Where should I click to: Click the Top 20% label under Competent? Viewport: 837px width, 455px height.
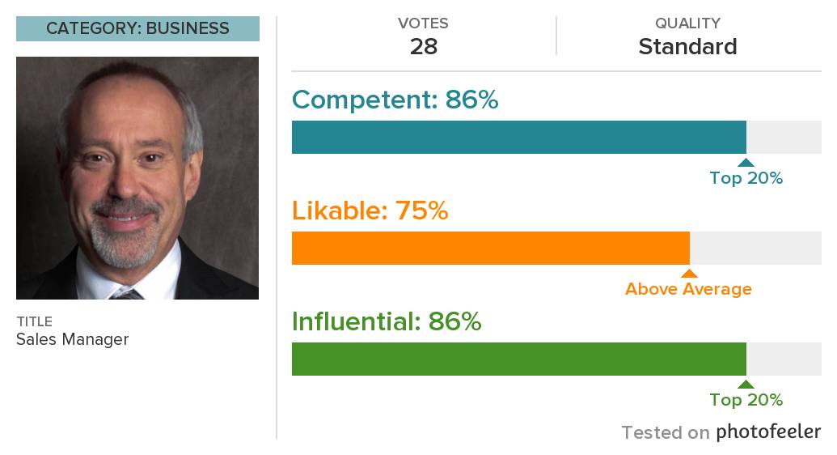[x=746, y=178]
